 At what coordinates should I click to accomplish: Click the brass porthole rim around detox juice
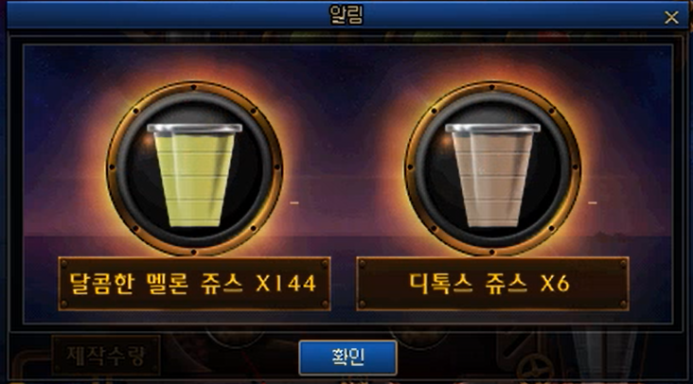point(492,86)
